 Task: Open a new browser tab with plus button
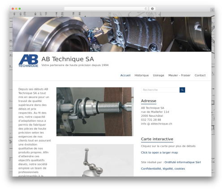tap(212, 10)
